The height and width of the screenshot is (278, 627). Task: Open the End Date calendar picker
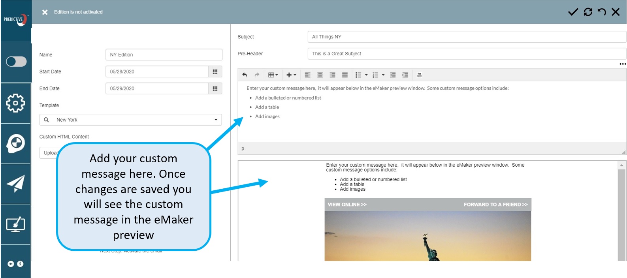coord(215,88)
